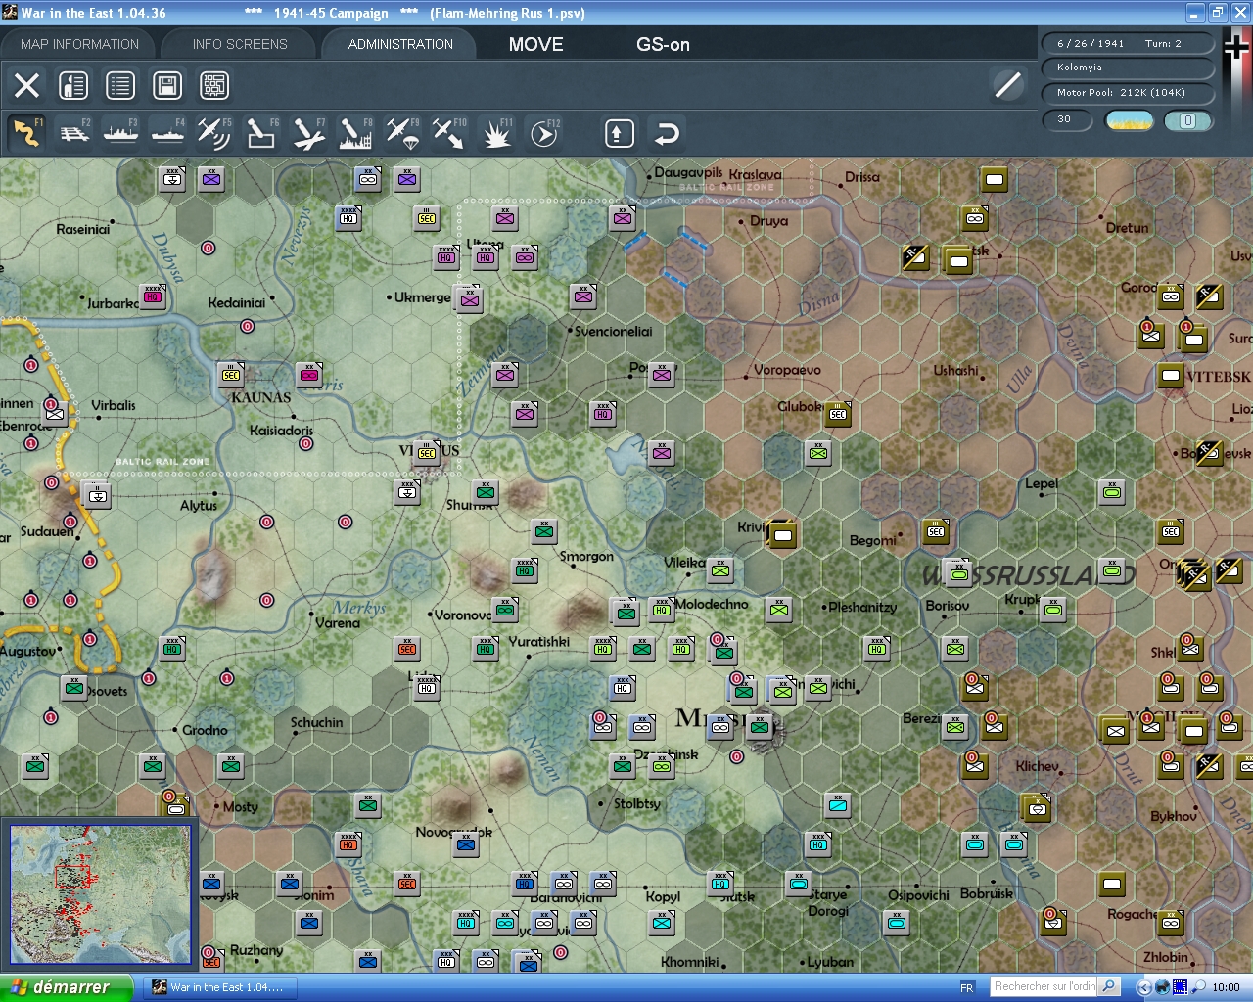Click the search magnifier taskbar icon
The height and width of the screenshot is (1002, 1253).
(x=1109, y=986)
